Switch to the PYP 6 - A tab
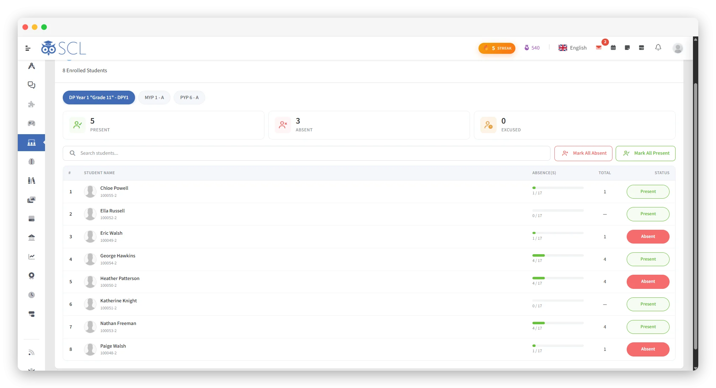The image size is (716, 388). click(x=189, y=98)
